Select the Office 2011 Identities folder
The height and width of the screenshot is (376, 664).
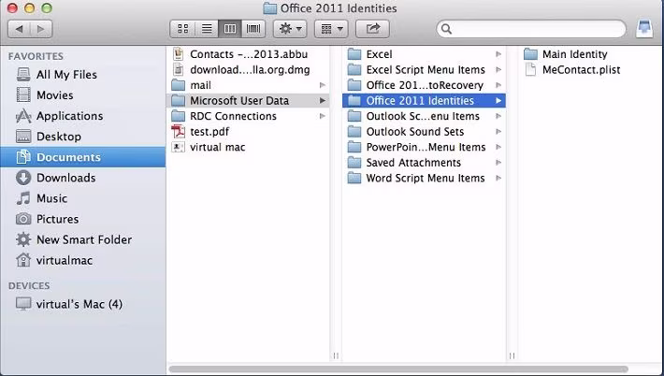(x=424, y=101)
